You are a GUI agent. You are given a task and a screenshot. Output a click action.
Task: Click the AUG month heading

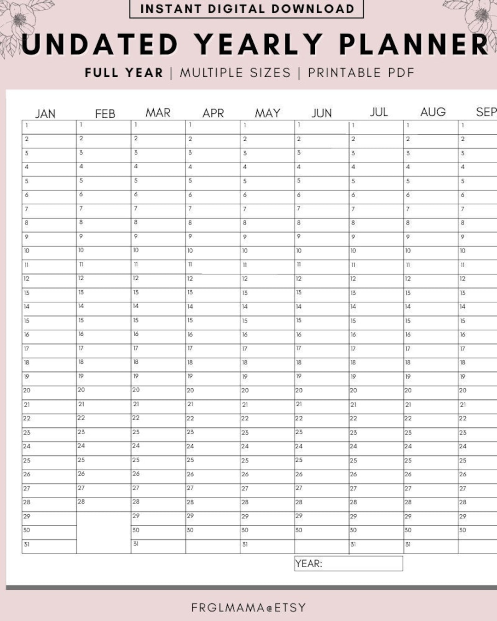pyautogui.click(x=433, y=112)
